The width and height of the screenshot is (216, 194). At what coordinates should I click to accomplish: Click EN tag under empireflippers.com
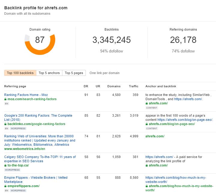7,190
